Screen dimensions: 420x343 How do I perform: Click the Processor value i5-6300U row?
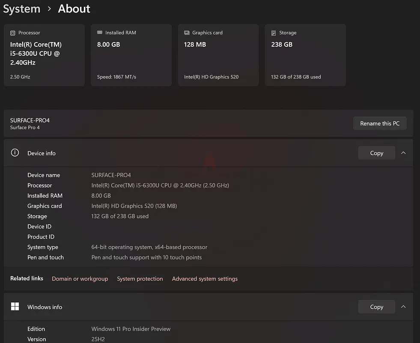point(160,185)
